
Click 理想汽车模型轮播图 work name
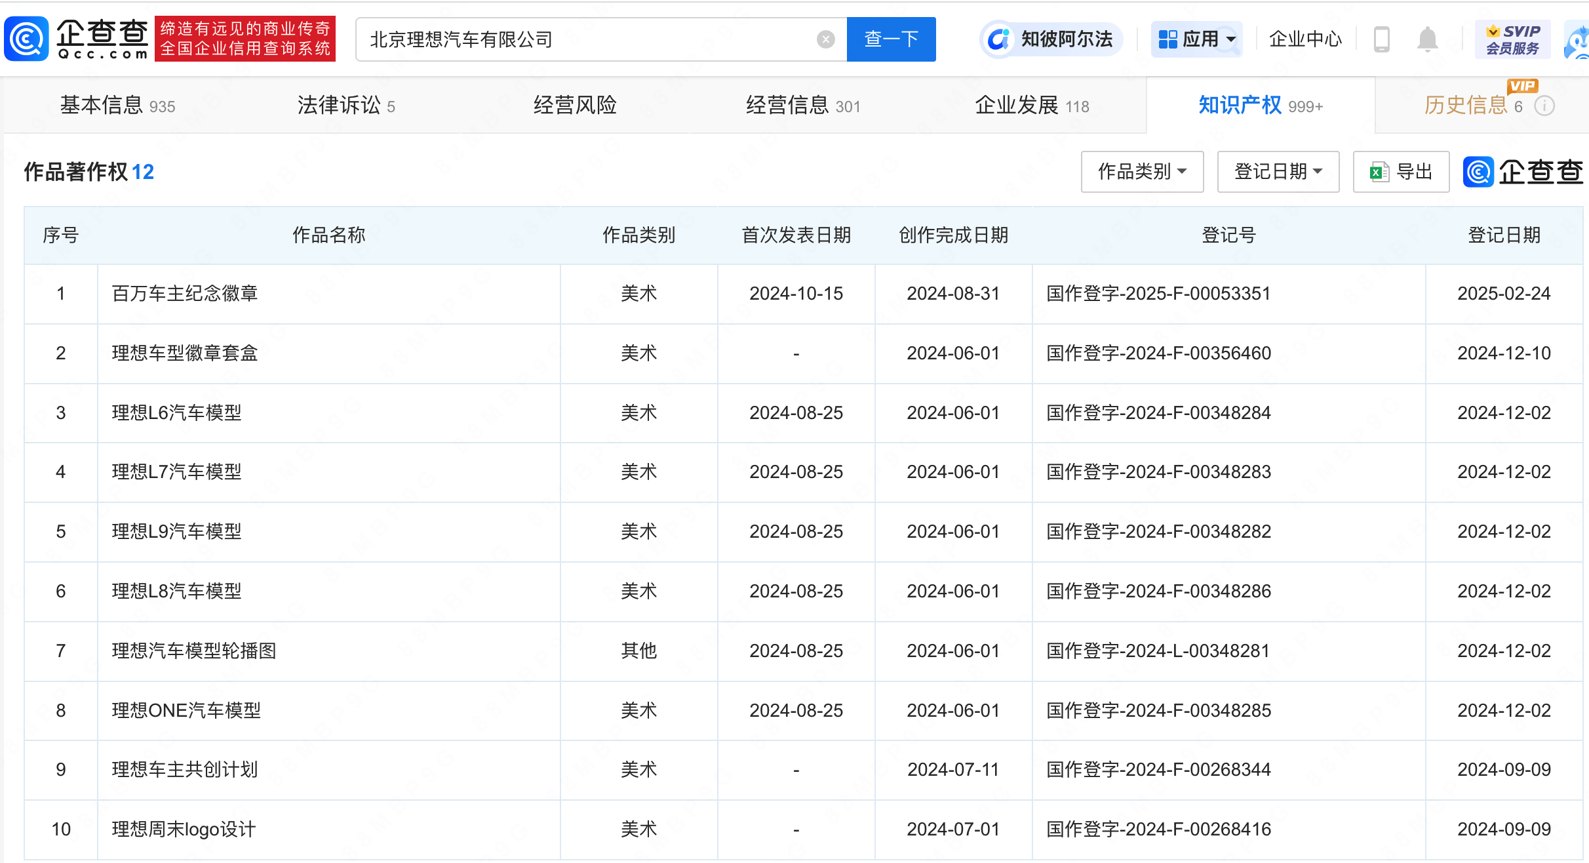[194, 651]
